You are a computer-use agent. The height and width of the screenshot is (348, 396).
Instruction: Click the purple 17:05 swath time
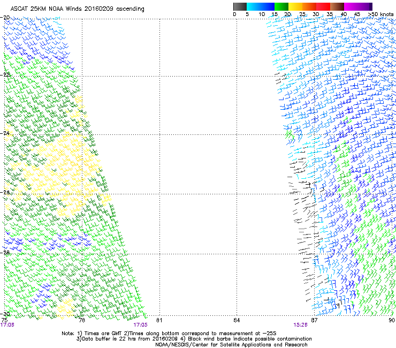[x=140, y=325]
